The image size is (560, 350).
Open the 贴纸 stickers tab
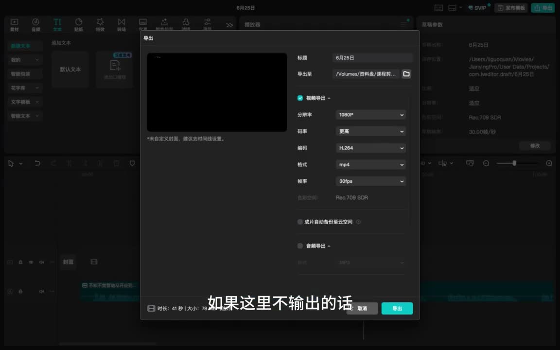pyautogui.click(x=79, y=25)
